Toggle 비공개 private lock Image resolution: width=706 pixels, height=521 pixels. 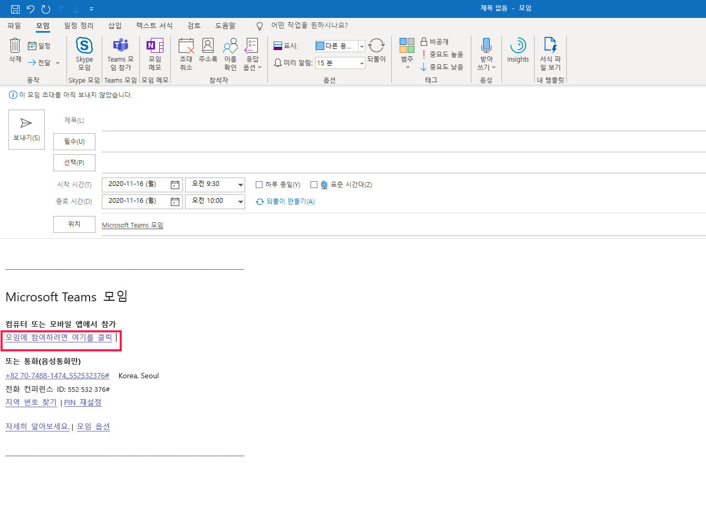434,42
